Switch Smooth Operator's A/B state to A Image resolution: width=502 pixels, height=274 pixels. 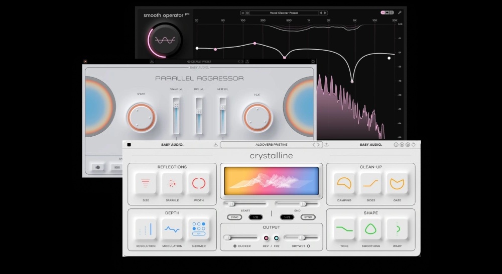click(x=383, y=13)
